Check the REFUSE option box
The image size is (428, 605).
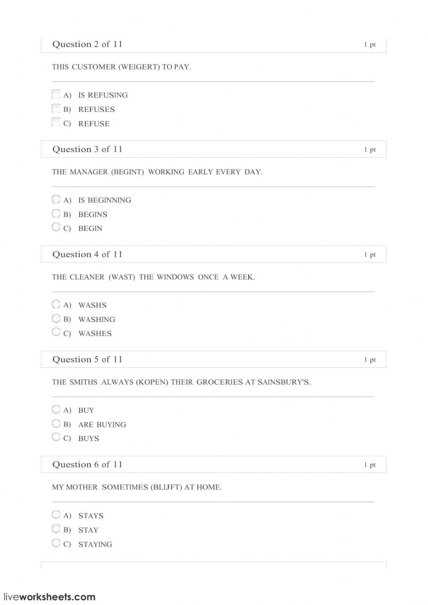[56, 122]
